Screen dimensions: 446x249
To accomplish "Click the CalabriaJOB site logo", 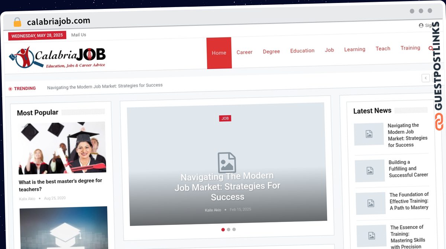I will [58, 57].
